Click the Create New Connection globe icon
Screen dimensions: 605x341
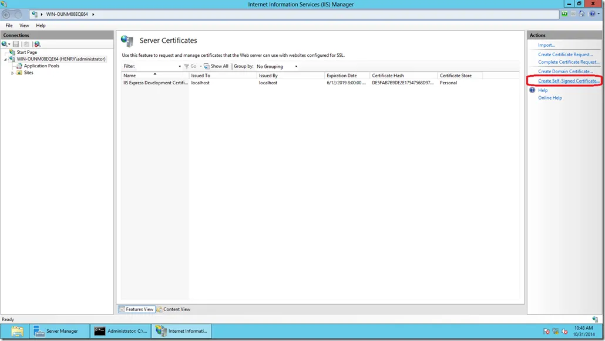[4, 45]
